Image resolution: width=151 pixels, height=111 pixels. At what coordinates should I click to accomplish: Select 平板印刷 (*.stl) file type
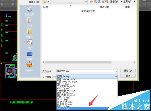click(x=87, y=91)
